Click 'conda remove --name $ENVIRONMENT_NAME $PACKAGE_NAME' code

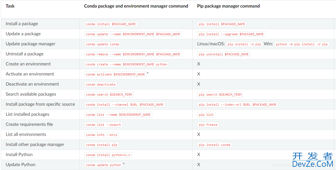click(133, 54)
